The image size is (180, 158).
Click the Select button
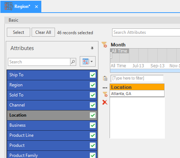tap(18, 32)
